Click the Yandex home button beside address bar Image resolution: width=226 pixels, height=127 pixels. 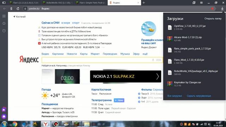click(x=11, y=8)
